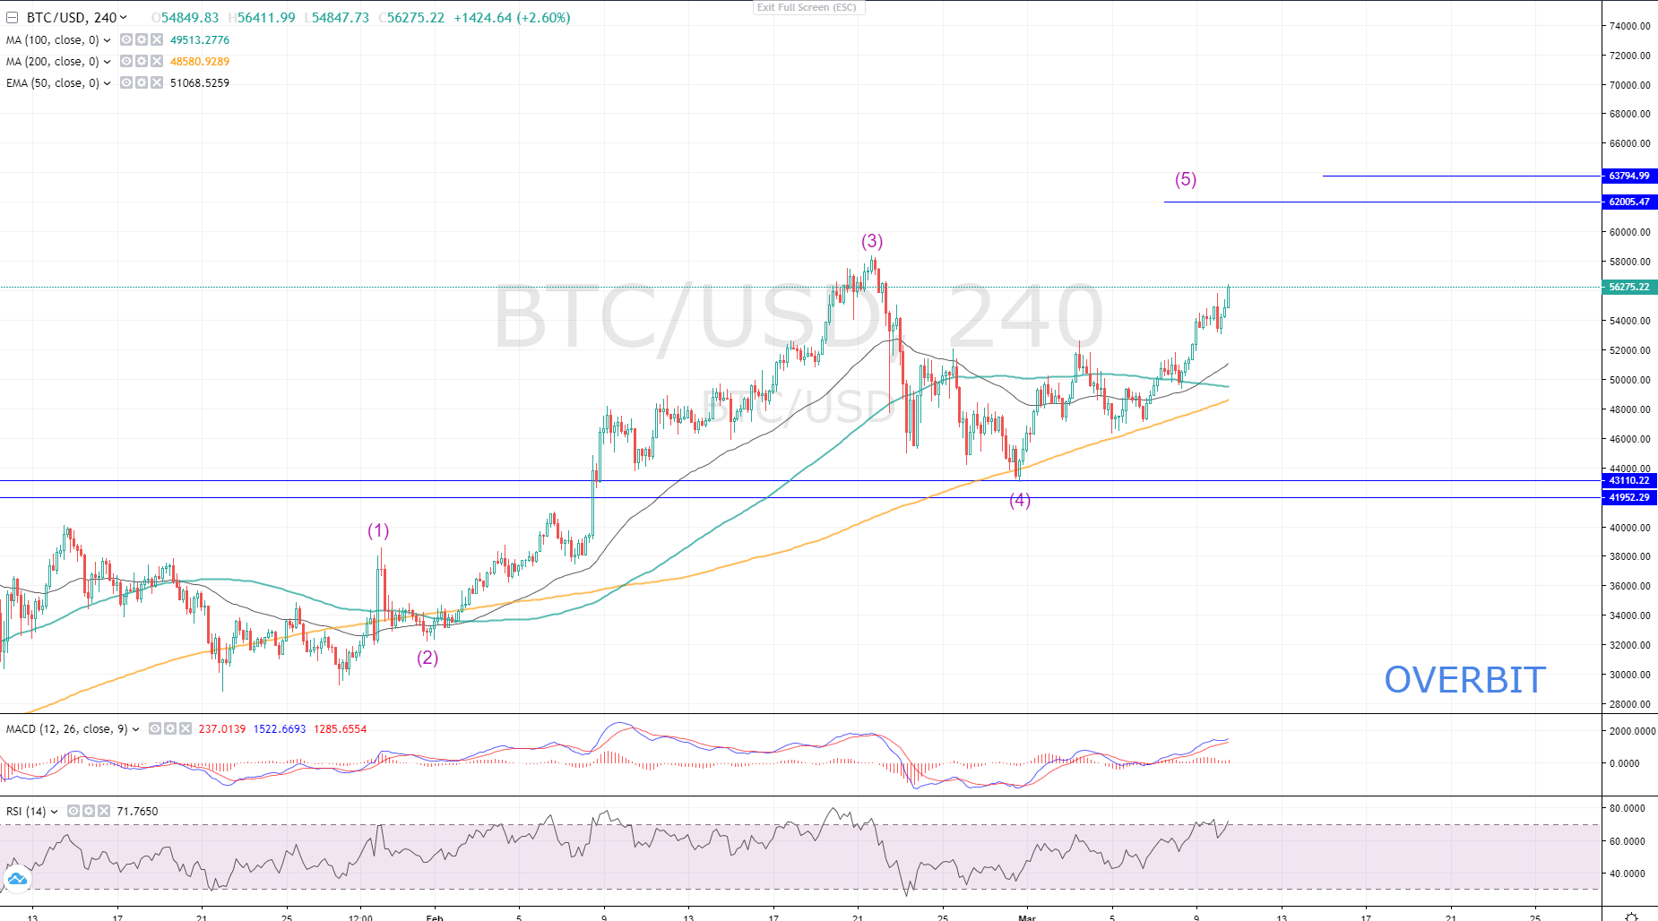Click the EMA 50 value 51068.5259
This screenshot has width=1658, height=921.
200,83
